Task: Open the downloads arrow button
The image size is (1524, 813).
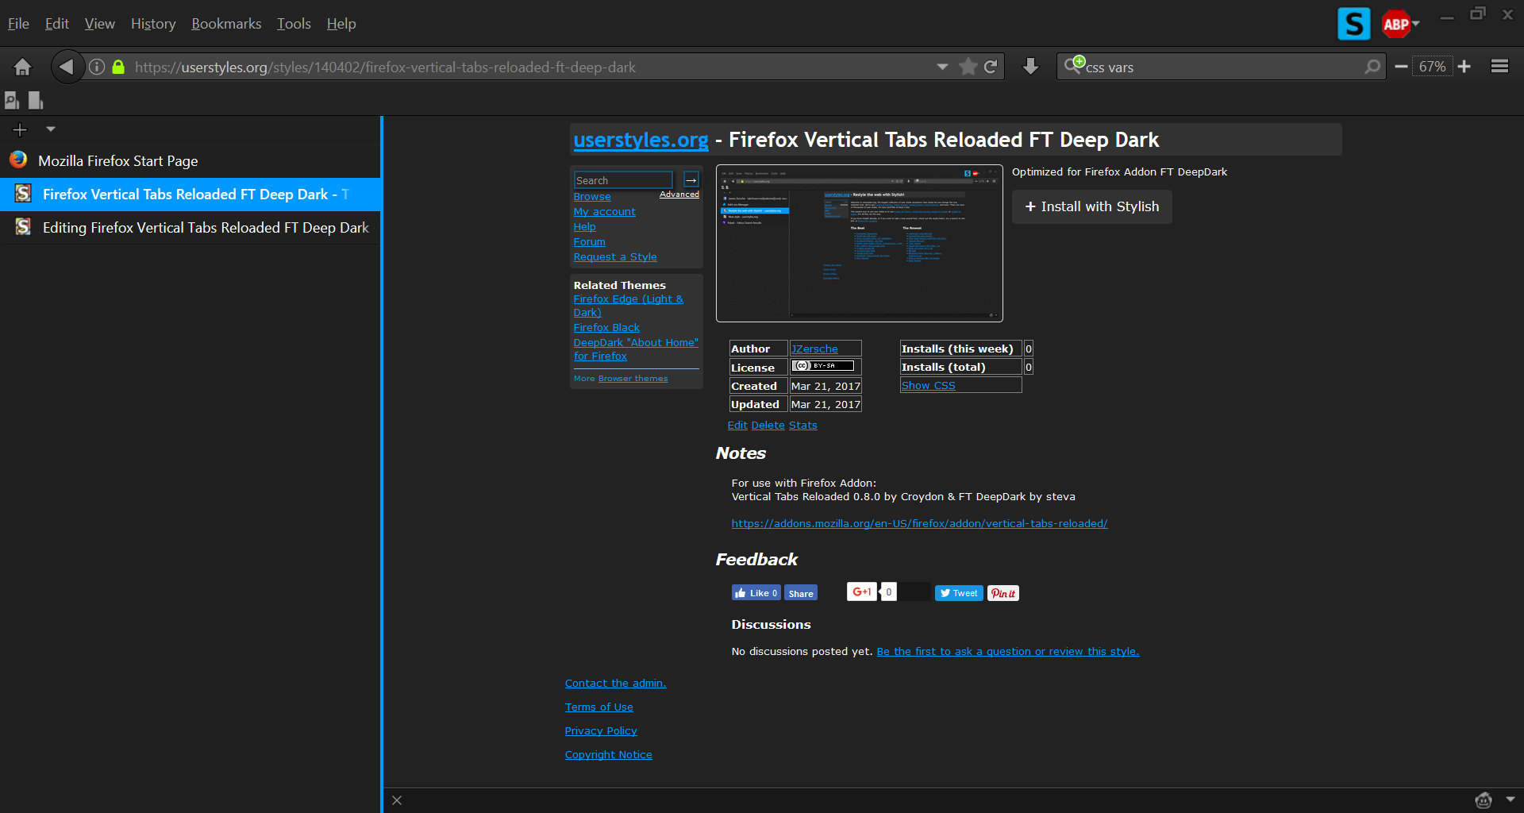Action: tap(1030, 67)
